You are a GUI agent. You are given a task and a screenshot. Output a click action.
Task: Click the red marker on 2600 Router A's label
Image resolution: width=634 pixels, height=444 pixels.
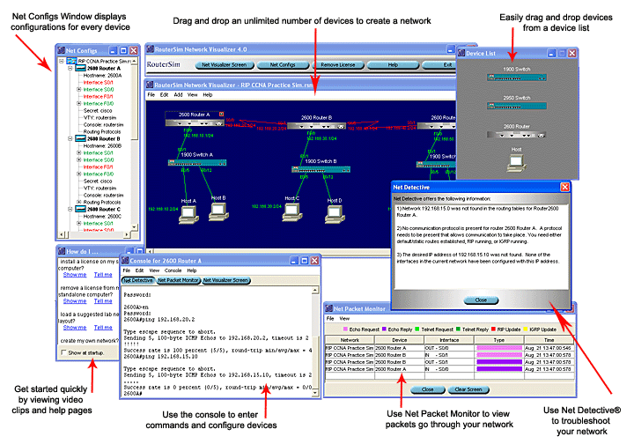click(x=222, y=115)
